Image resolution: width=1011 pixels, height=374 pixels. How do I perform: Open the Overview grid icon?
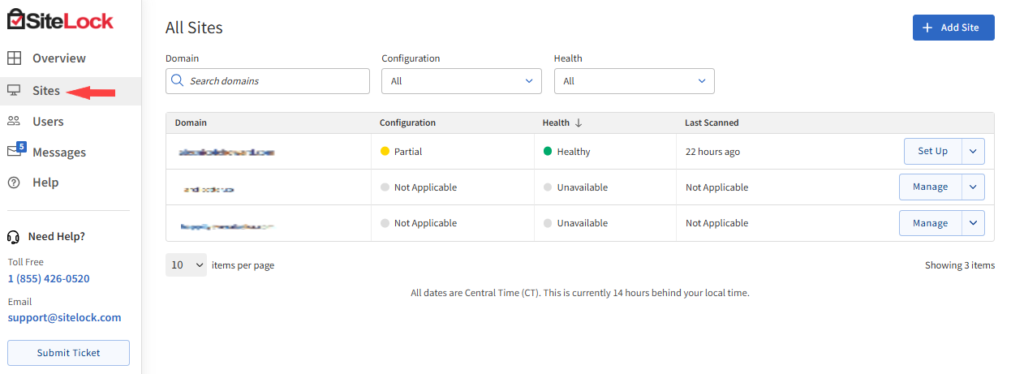(14, 58)
